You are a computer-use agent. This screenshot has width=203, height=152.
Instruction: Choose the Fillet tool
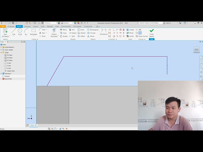tap(43, 30)
